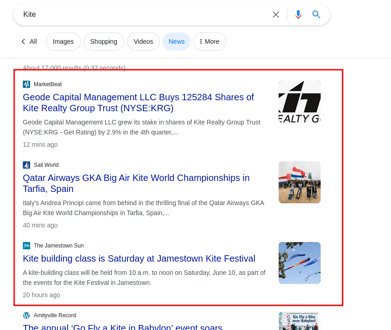Click the MarketBeat source name

(x=48, y=84)
